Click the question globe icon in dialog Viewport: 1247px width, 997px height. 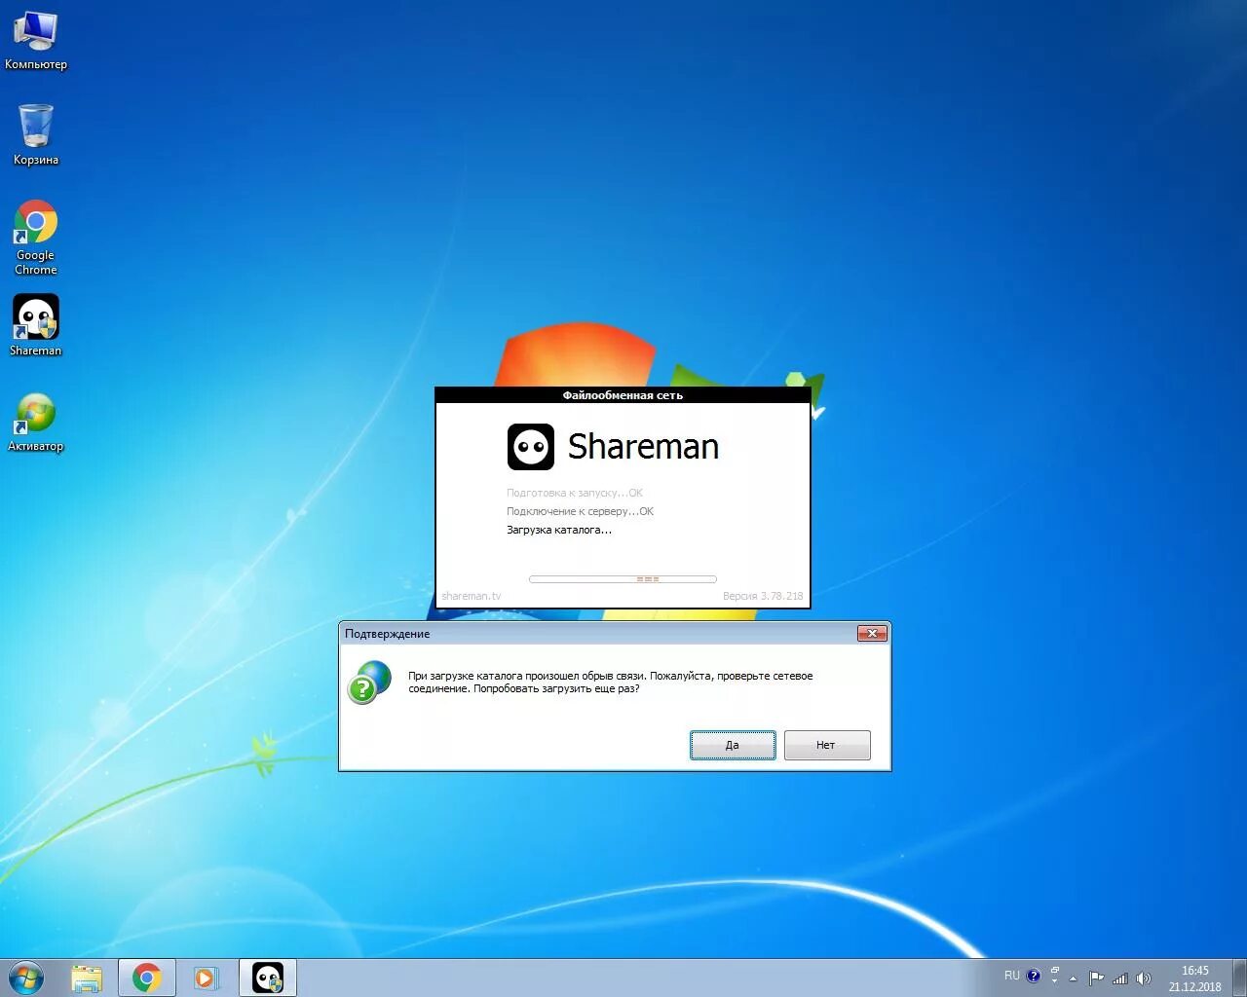point(370,682)
